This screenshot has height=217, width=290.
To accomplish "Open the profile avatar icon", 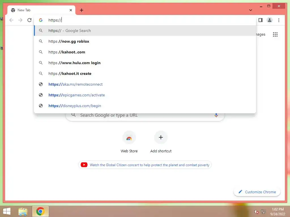I will [270, 20].
